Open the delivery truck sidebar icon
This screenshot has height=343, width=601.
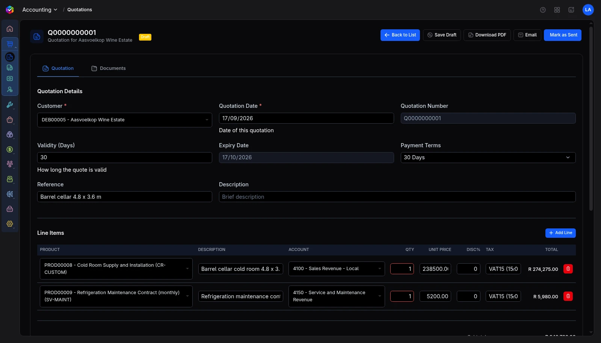click(x=10, y=68)
